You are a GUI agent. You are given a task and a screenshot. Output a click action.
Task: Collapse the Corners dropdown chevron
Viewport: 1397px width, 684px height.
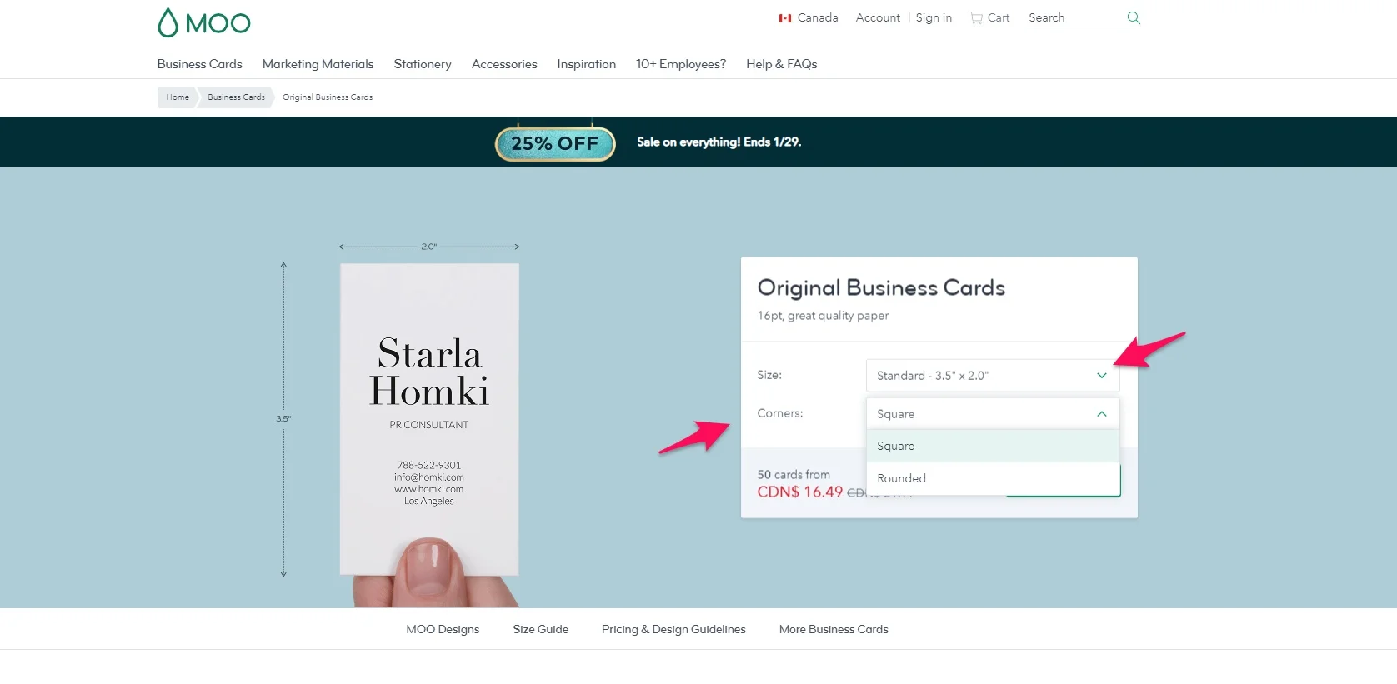pyautogui.click(x=1102, y=414)
